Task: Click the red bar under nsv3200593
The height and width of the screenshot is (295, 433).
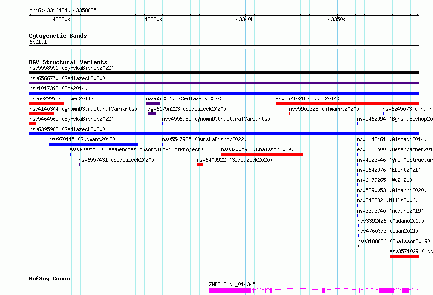Action: coord(262,154)
